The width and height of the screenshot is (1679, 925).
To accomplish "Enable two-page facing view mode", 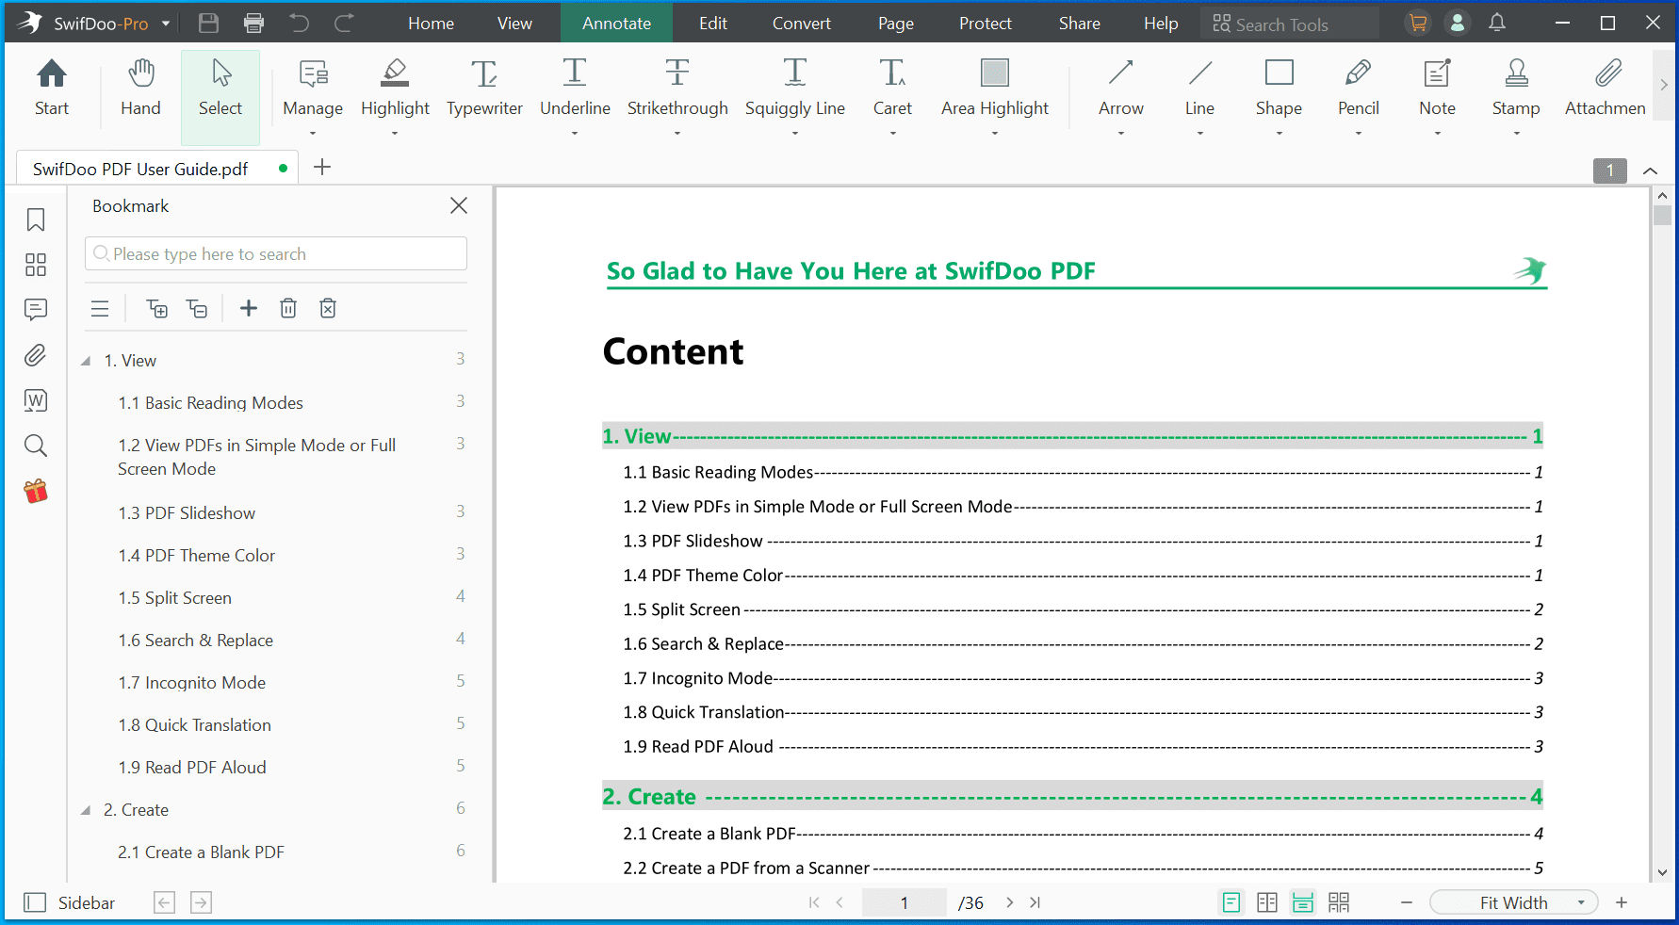I will point(1267,902).
